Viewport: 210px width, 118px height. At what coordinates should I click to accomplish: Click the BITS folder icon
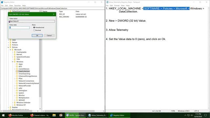17,67
